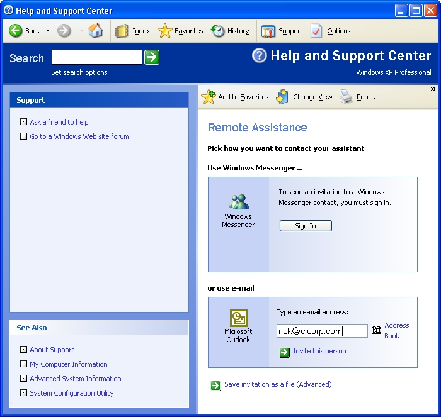Open the Back history dropdown arrow

click(47, 31)
